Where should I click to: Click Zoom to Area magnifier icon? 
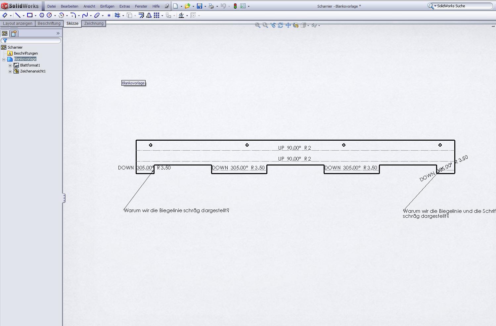coord(265,25)
